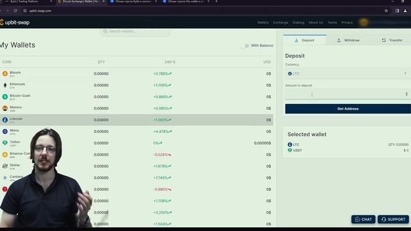Click the upbit-swap logo
The height and width of the screenshot is (231, 411).
[x=15, y=22]
